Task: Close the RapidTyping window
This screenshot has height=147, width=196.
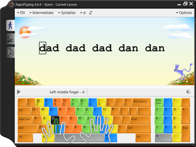Action: point(191,4)
